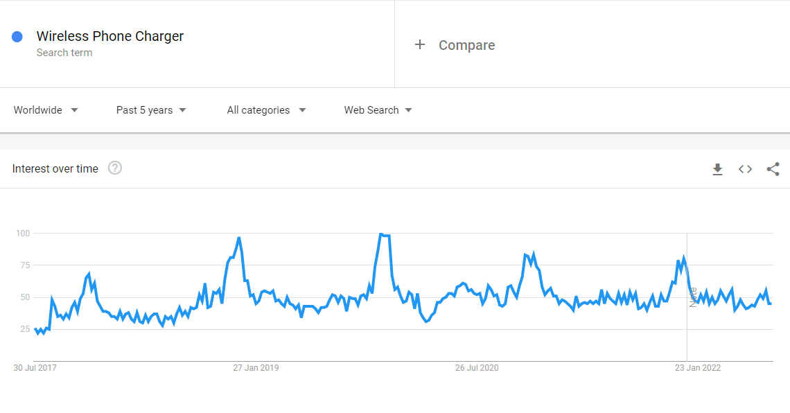Select the highest peak on the trend line
The width and height of the screenshot is (790, 413).
(x=381, y=234)
